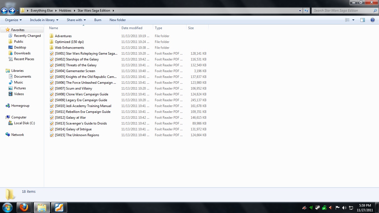
Task: Click the Pictures library icon
Action: [11, 88]
